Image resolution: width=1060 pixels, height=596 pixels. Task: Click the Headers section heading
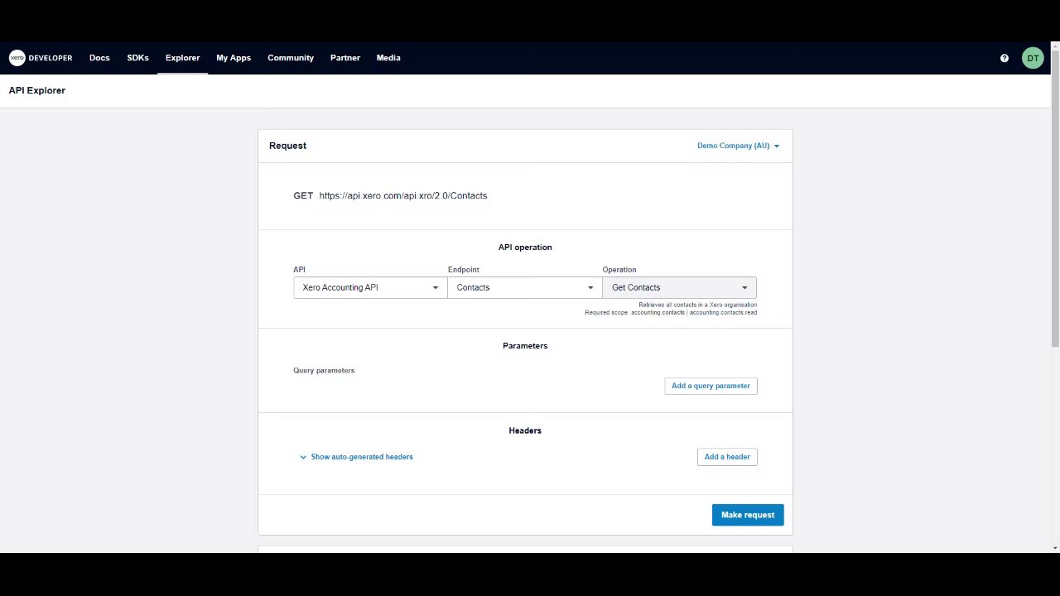(525, 430)
